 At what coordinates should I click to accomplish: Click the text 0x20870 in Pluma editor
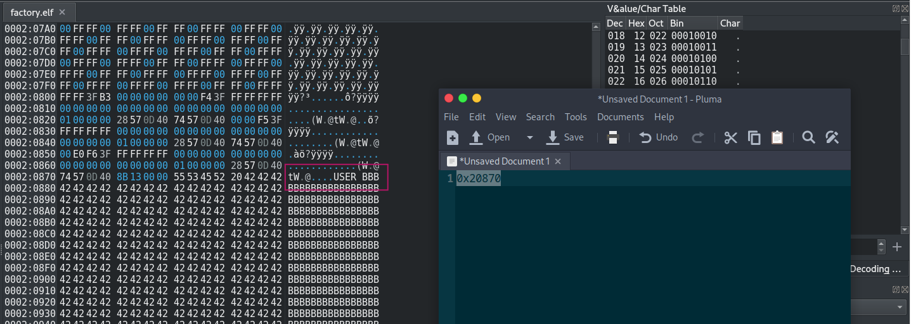tap(479, 179)
